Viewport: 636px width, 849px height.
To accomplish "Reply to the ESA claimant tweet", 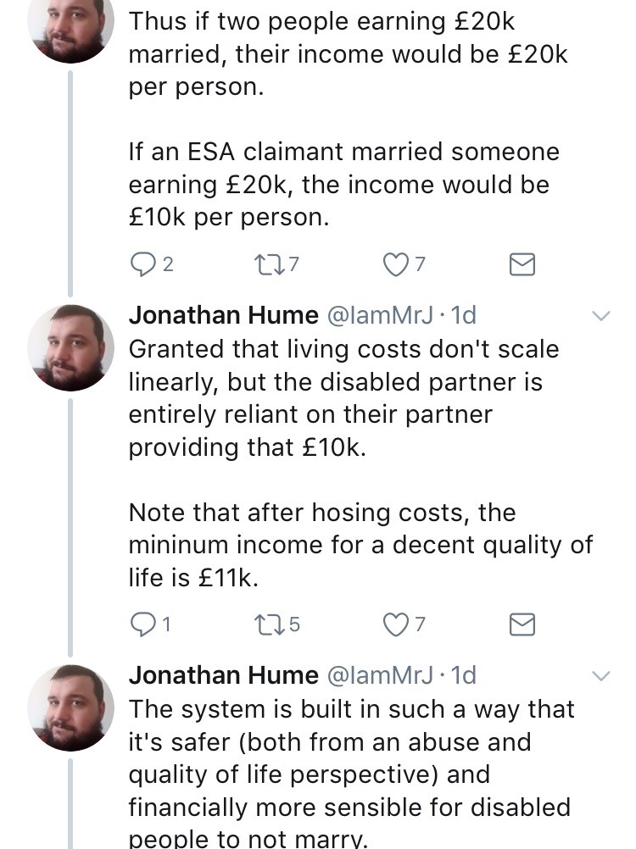I will [142, 265].
